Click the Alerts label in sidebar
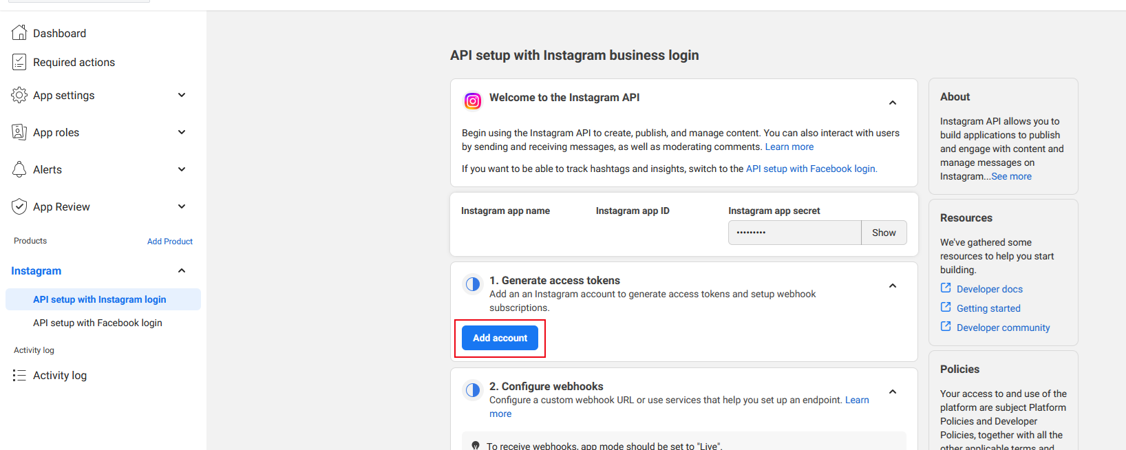 pyautogui.click(x=47, y=169)
